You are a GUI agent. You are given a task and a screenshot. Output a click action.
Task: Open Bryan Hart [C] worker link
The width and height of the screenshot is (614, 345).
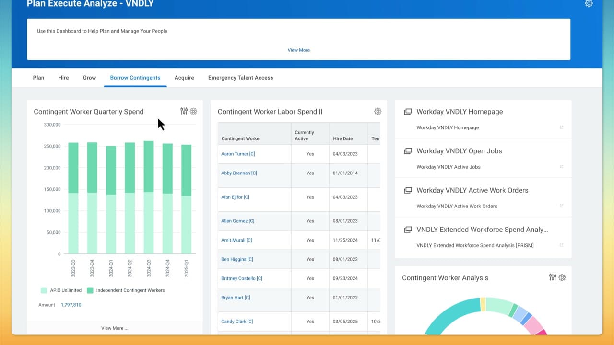(x=236, y=298)
